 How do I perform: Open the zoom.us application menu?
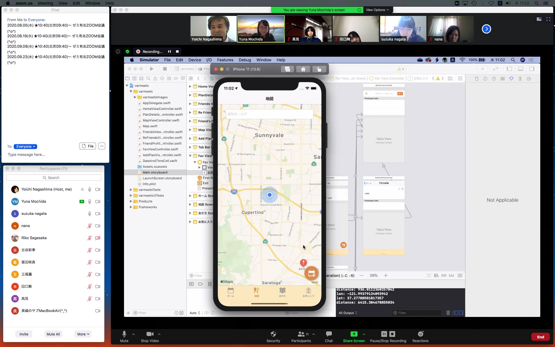pos(24,3)
